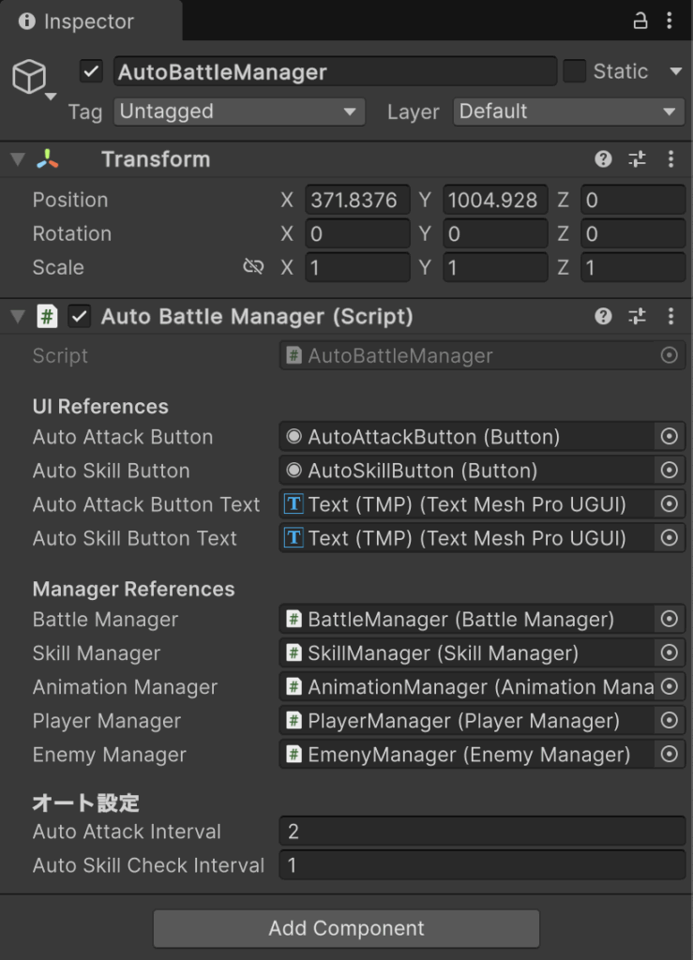
Task: Lock the Inspector with the padlock icon
Action: pyautogui.click(x=640, y=21)
